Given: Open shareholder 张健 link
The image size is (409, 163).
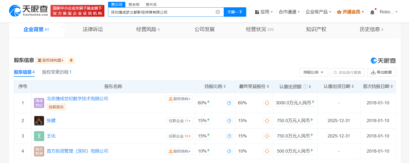Looking at the screenshot, I should pos(51,121).
